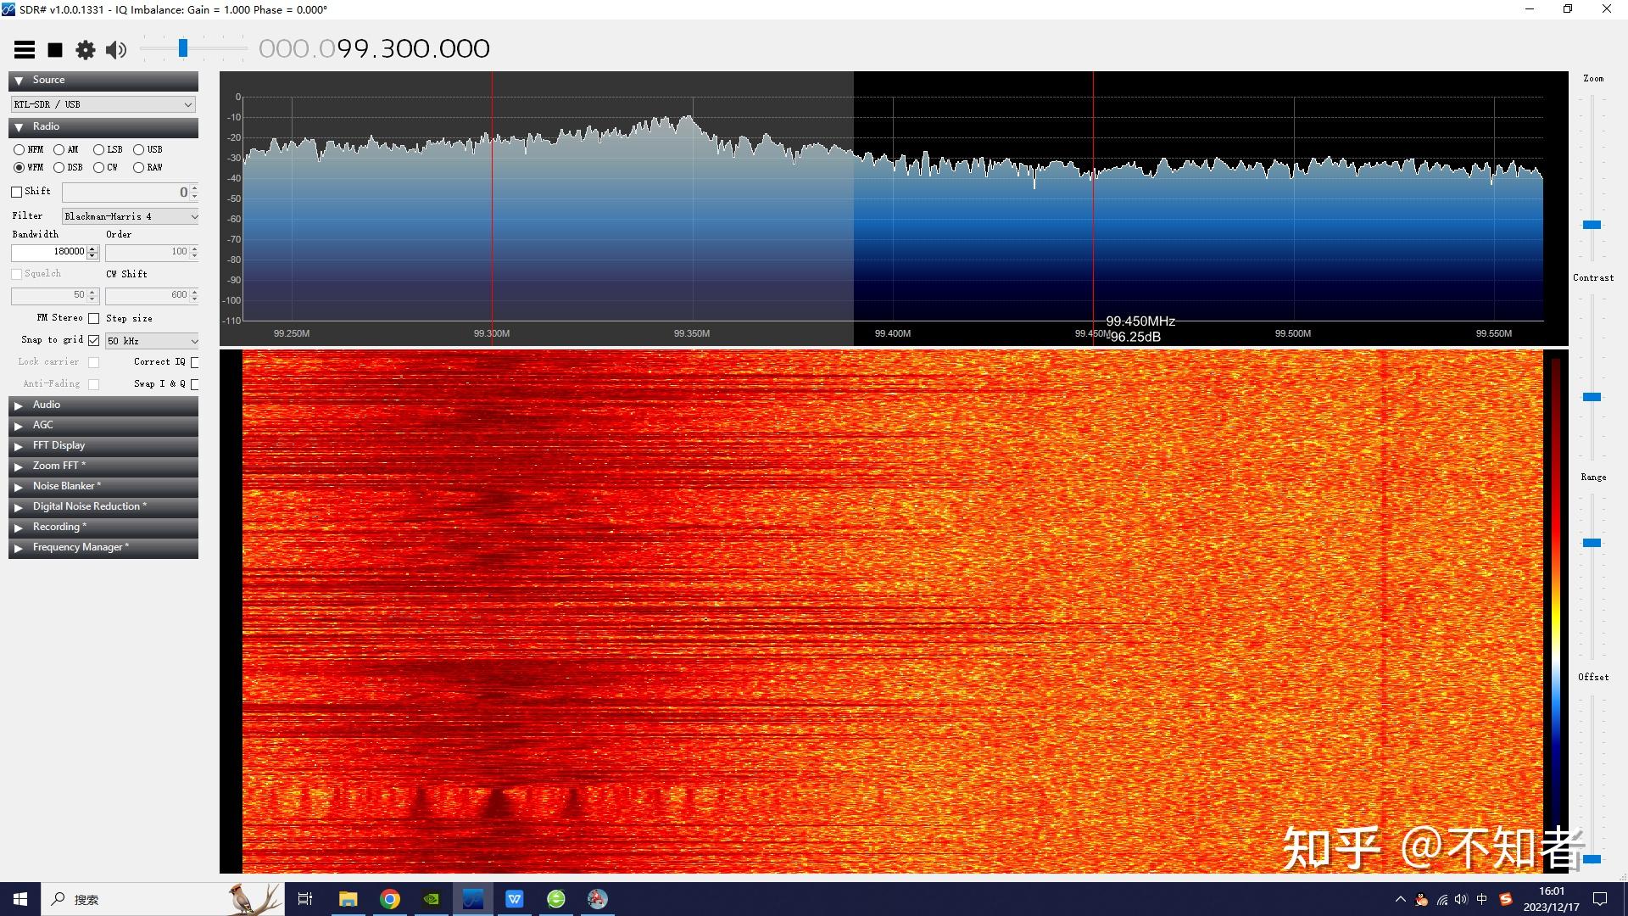Open the hamburger menu icon

point(25,50)
